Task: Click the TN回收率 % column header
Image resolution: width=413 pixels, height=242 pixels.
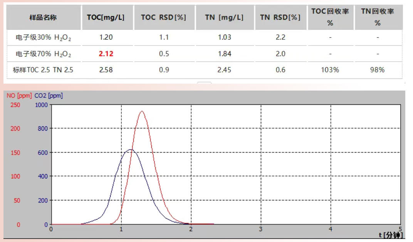Action: pos(378,17)
